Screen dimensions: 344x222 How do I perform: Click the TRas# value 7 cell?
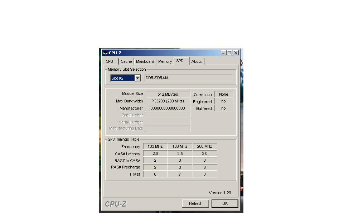(x=180, y=174)
